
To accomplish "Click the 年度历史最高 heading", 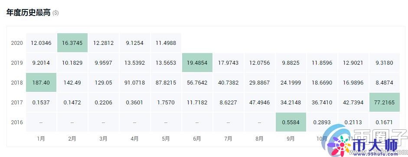I will [28, 13].
